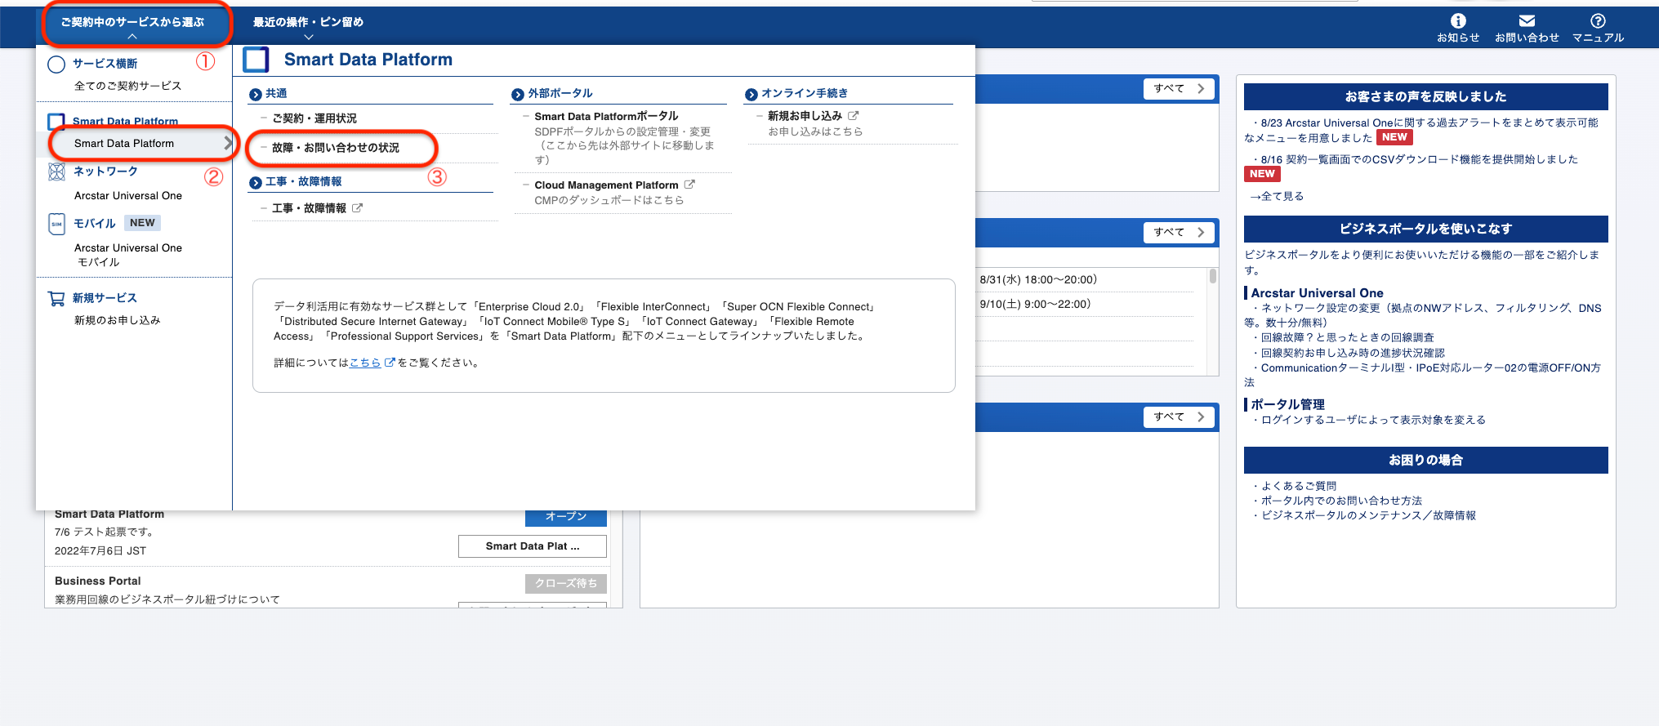
Task: Select Arcstar Universal One under ネットワーク
Action: pyautogui.click(x=128, y=196)
